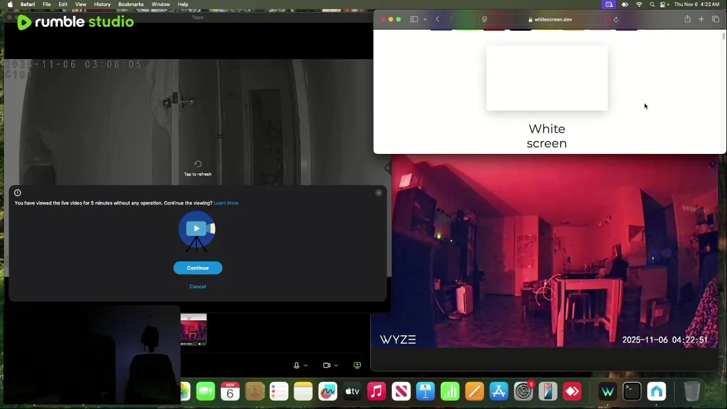Viewport: 727px width, 409px height.
Task: Open iPhone Mirroring from the Dock
Action: [x=548, y=391]
